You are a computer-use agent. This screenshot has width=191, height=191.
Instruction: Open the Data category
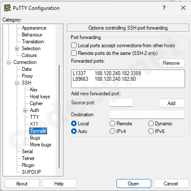click(27, 69)
